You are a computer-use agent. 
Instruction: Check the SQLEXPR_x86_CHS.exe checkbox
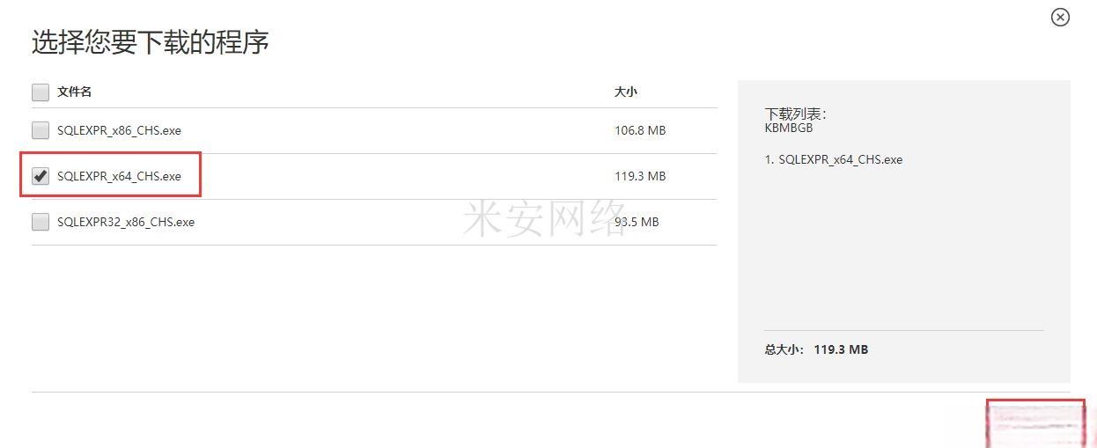(x=40, y=130)
